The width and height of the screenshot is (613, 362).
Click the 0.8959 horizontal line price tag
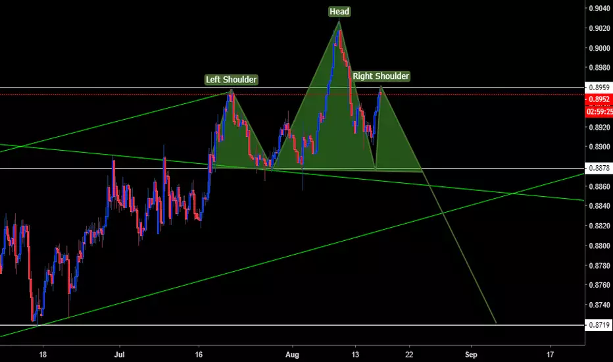(x=599, y=88)
